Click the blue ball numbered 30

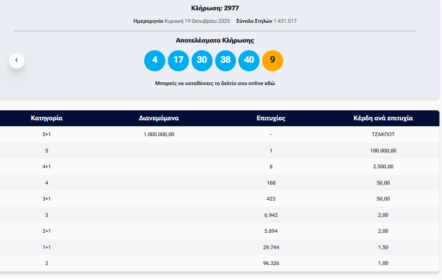202,61
